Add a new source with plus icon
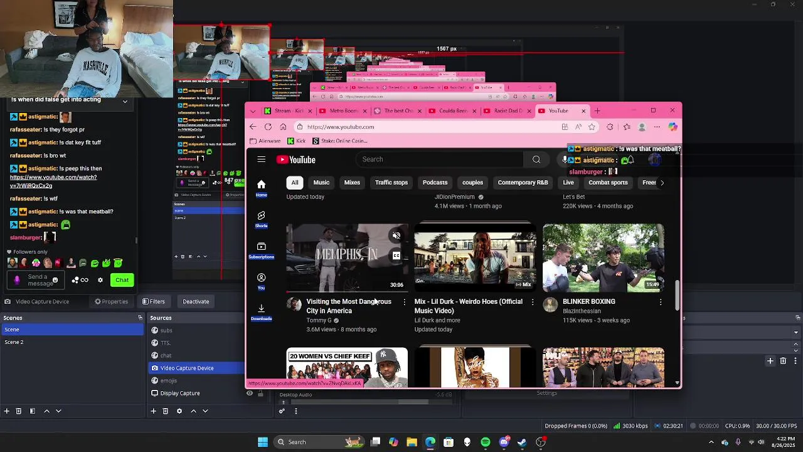This screenshot has height=452, width=803. coord(153,411)
